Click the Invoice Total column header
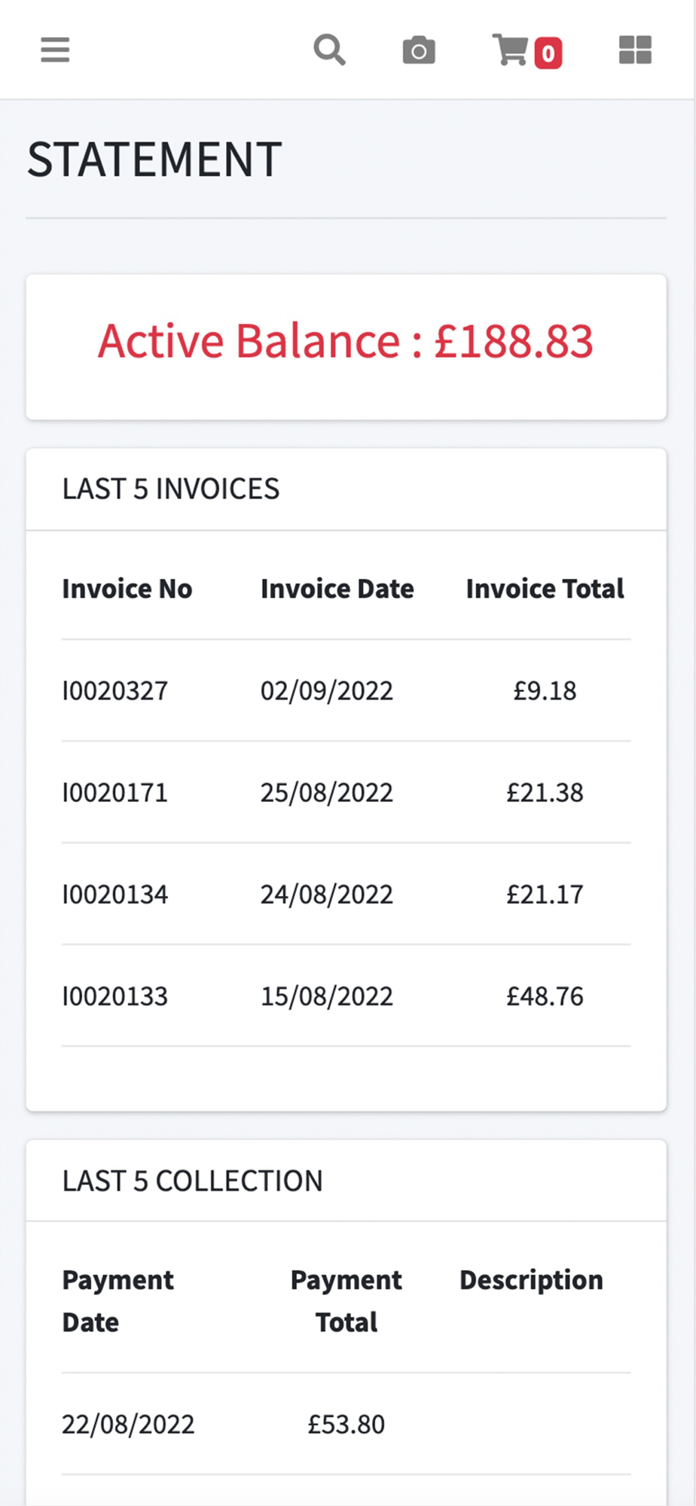Viewport: 696px width, 1506px height. coord(545,589)
